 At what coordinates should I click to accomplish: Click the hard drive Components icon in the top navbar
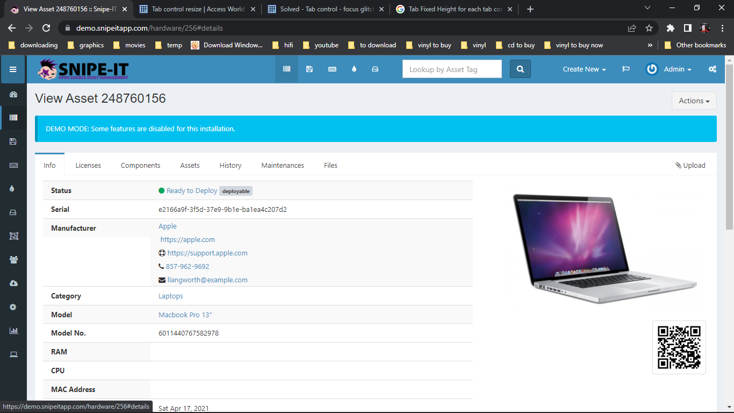click(375, 69)
